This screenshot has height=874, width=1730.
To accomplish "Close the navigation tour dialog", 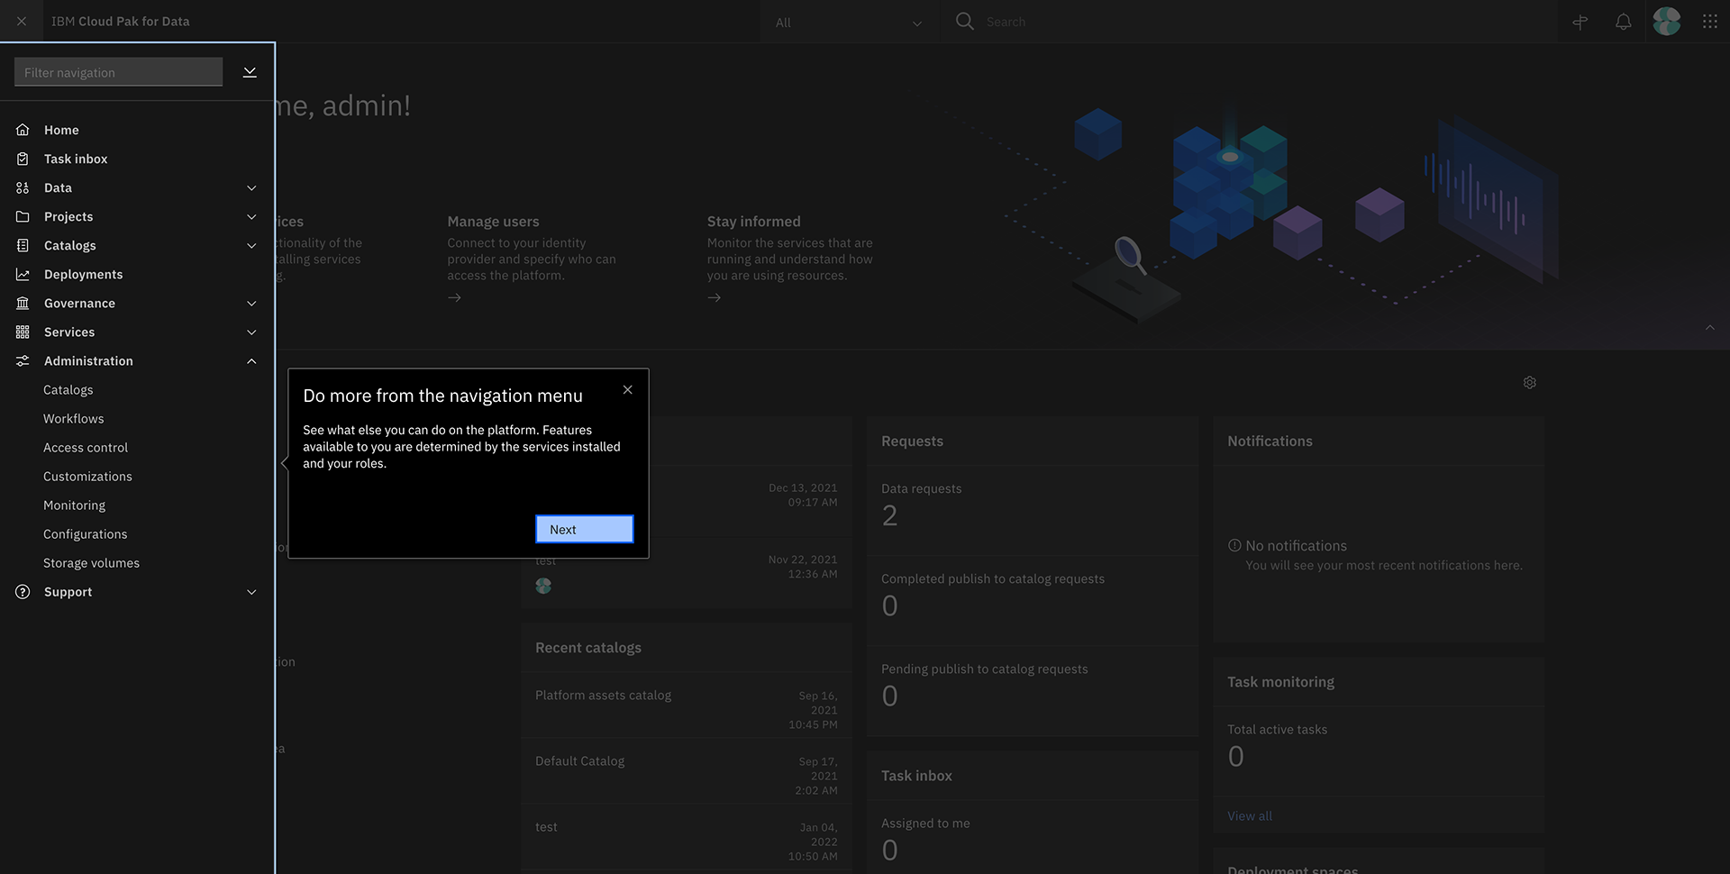I will point(627,389).
